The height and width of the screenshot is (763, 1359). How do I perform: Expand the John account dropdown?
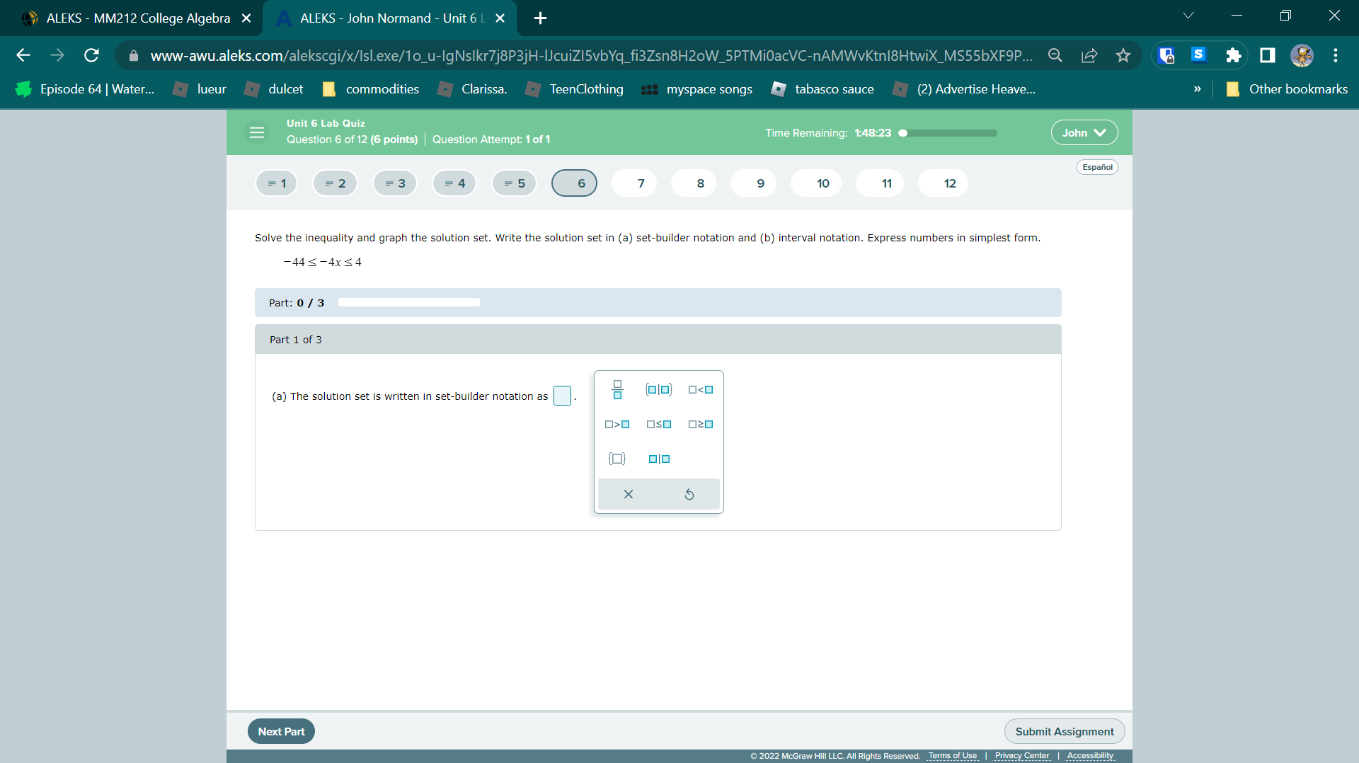point(1084,132)
